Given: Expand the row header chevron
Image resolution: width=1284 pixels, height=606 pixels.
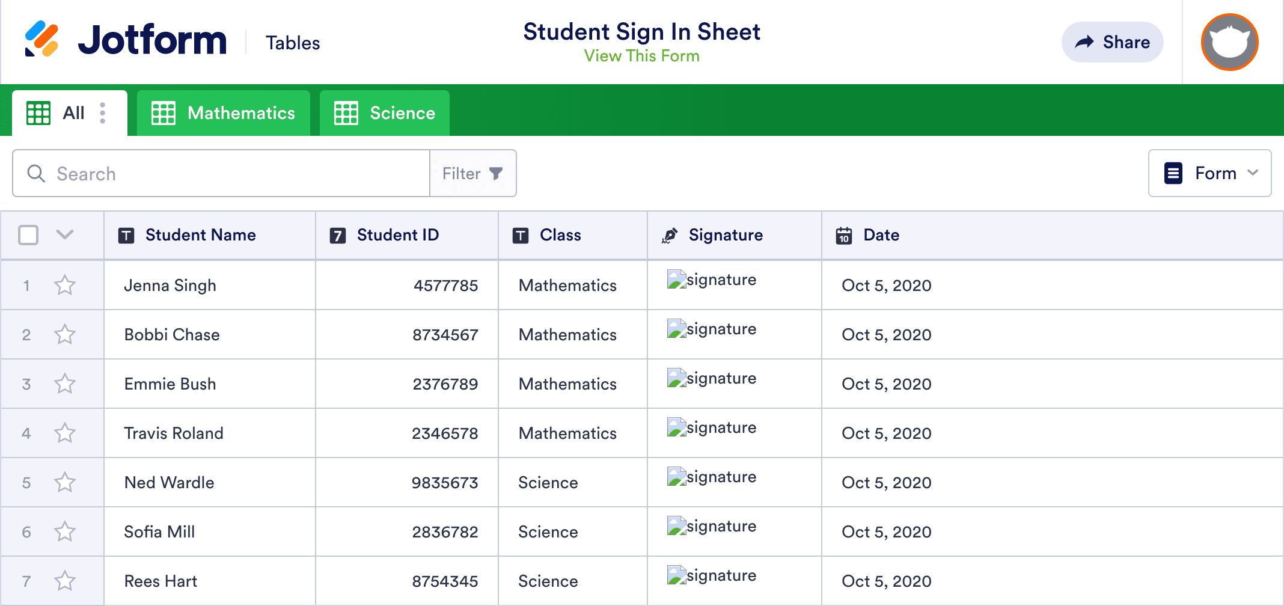Looking at the screenshot, I should click(x=65, y=235).
